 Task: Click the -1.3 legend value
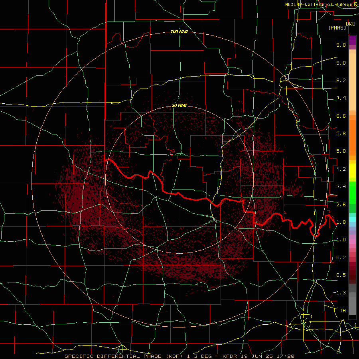pos(339,293)
